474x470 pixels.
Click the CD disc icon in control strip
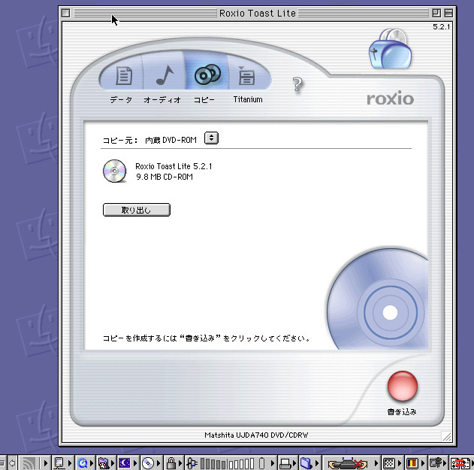click(x=148, y=463)
